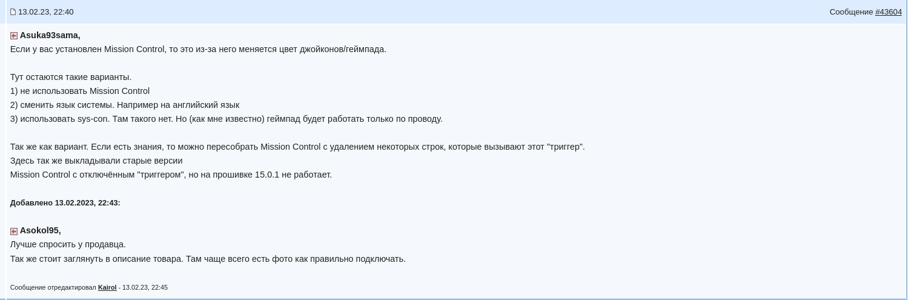
Task: Click the edit timestamp 13.02.23, 22:45
Action: [x=145, y=287]
